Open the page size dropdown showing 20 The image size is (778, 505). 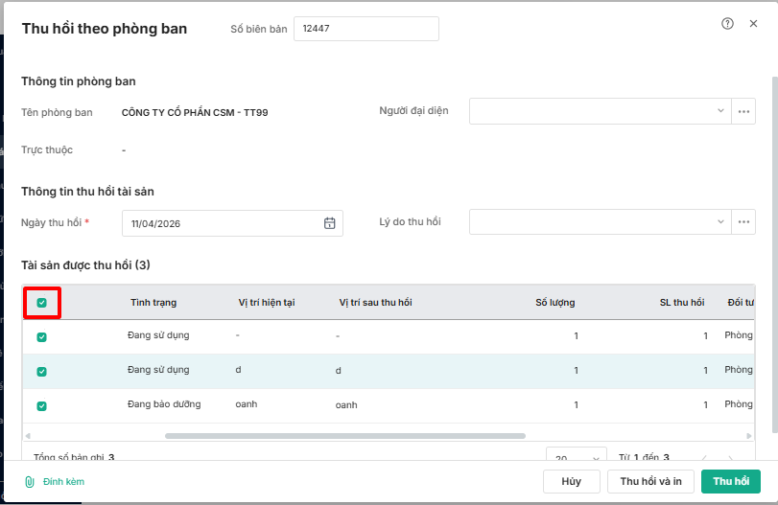(x=577, y=458)
